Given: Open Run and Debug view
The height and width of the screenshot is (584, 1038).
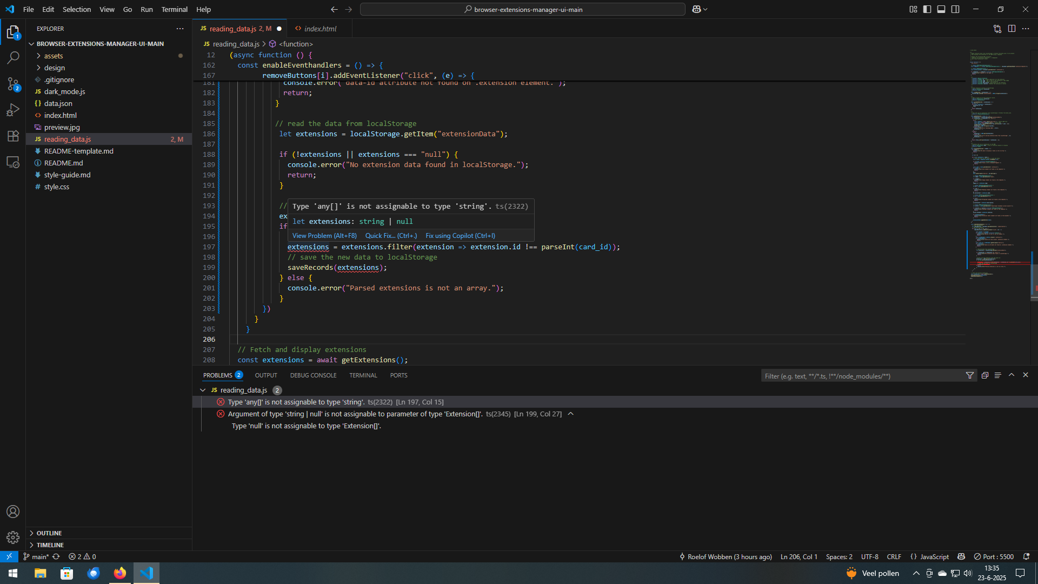Looking at the screenshot, I should 13,110.
